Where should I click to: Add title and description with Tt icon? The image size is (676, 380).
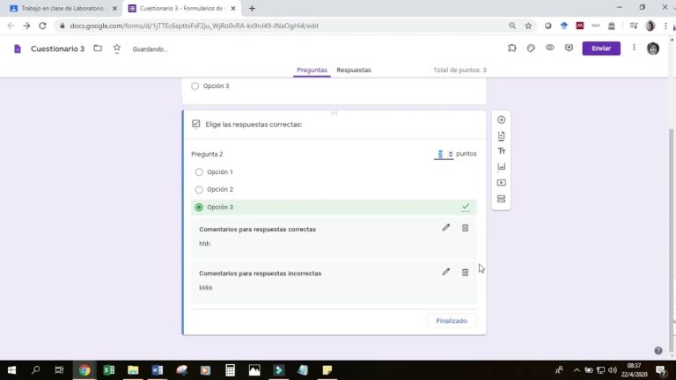click(x=501, y=151)
